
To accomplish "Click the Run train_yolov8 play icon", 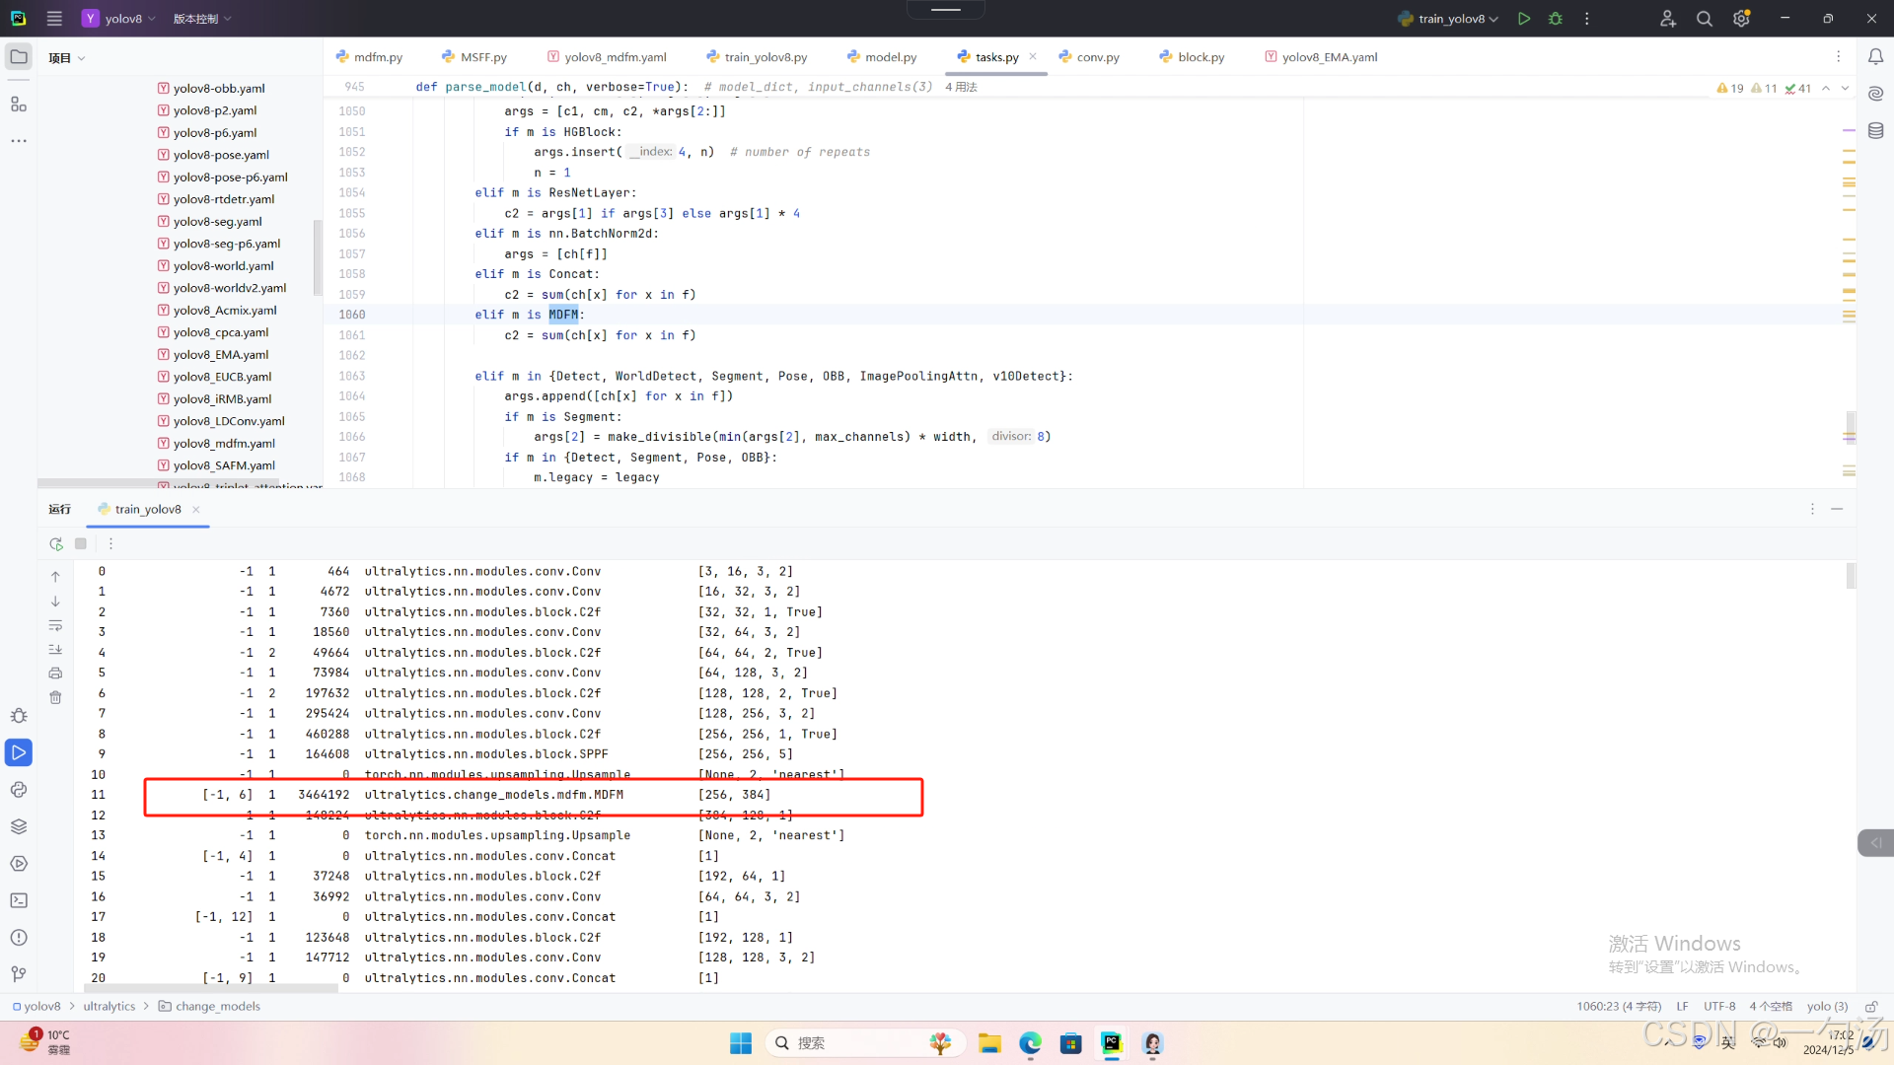I will (x=1524, y=19).
